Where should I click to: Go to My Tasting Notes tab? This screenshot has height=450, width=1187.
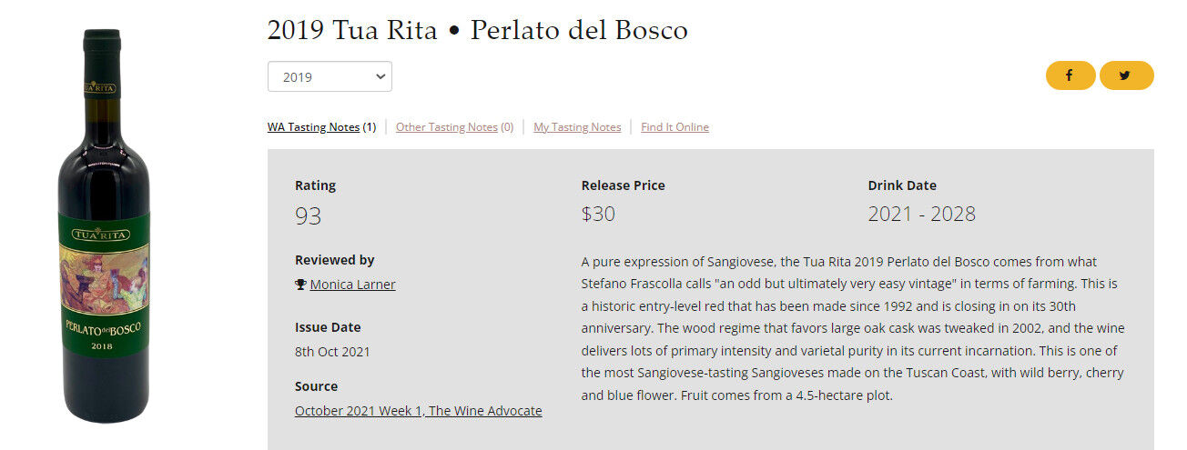pyautogui.click(x=577, y=127)
